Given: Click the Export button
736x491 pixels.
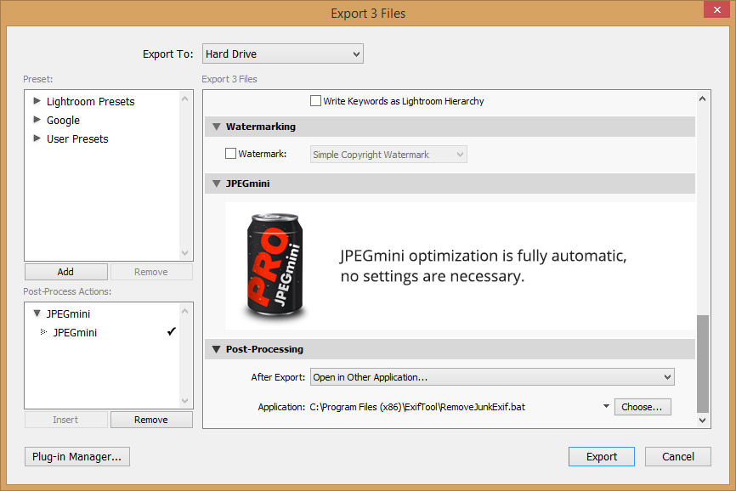Looking at the screenshot, I should [x=601, y=456].
